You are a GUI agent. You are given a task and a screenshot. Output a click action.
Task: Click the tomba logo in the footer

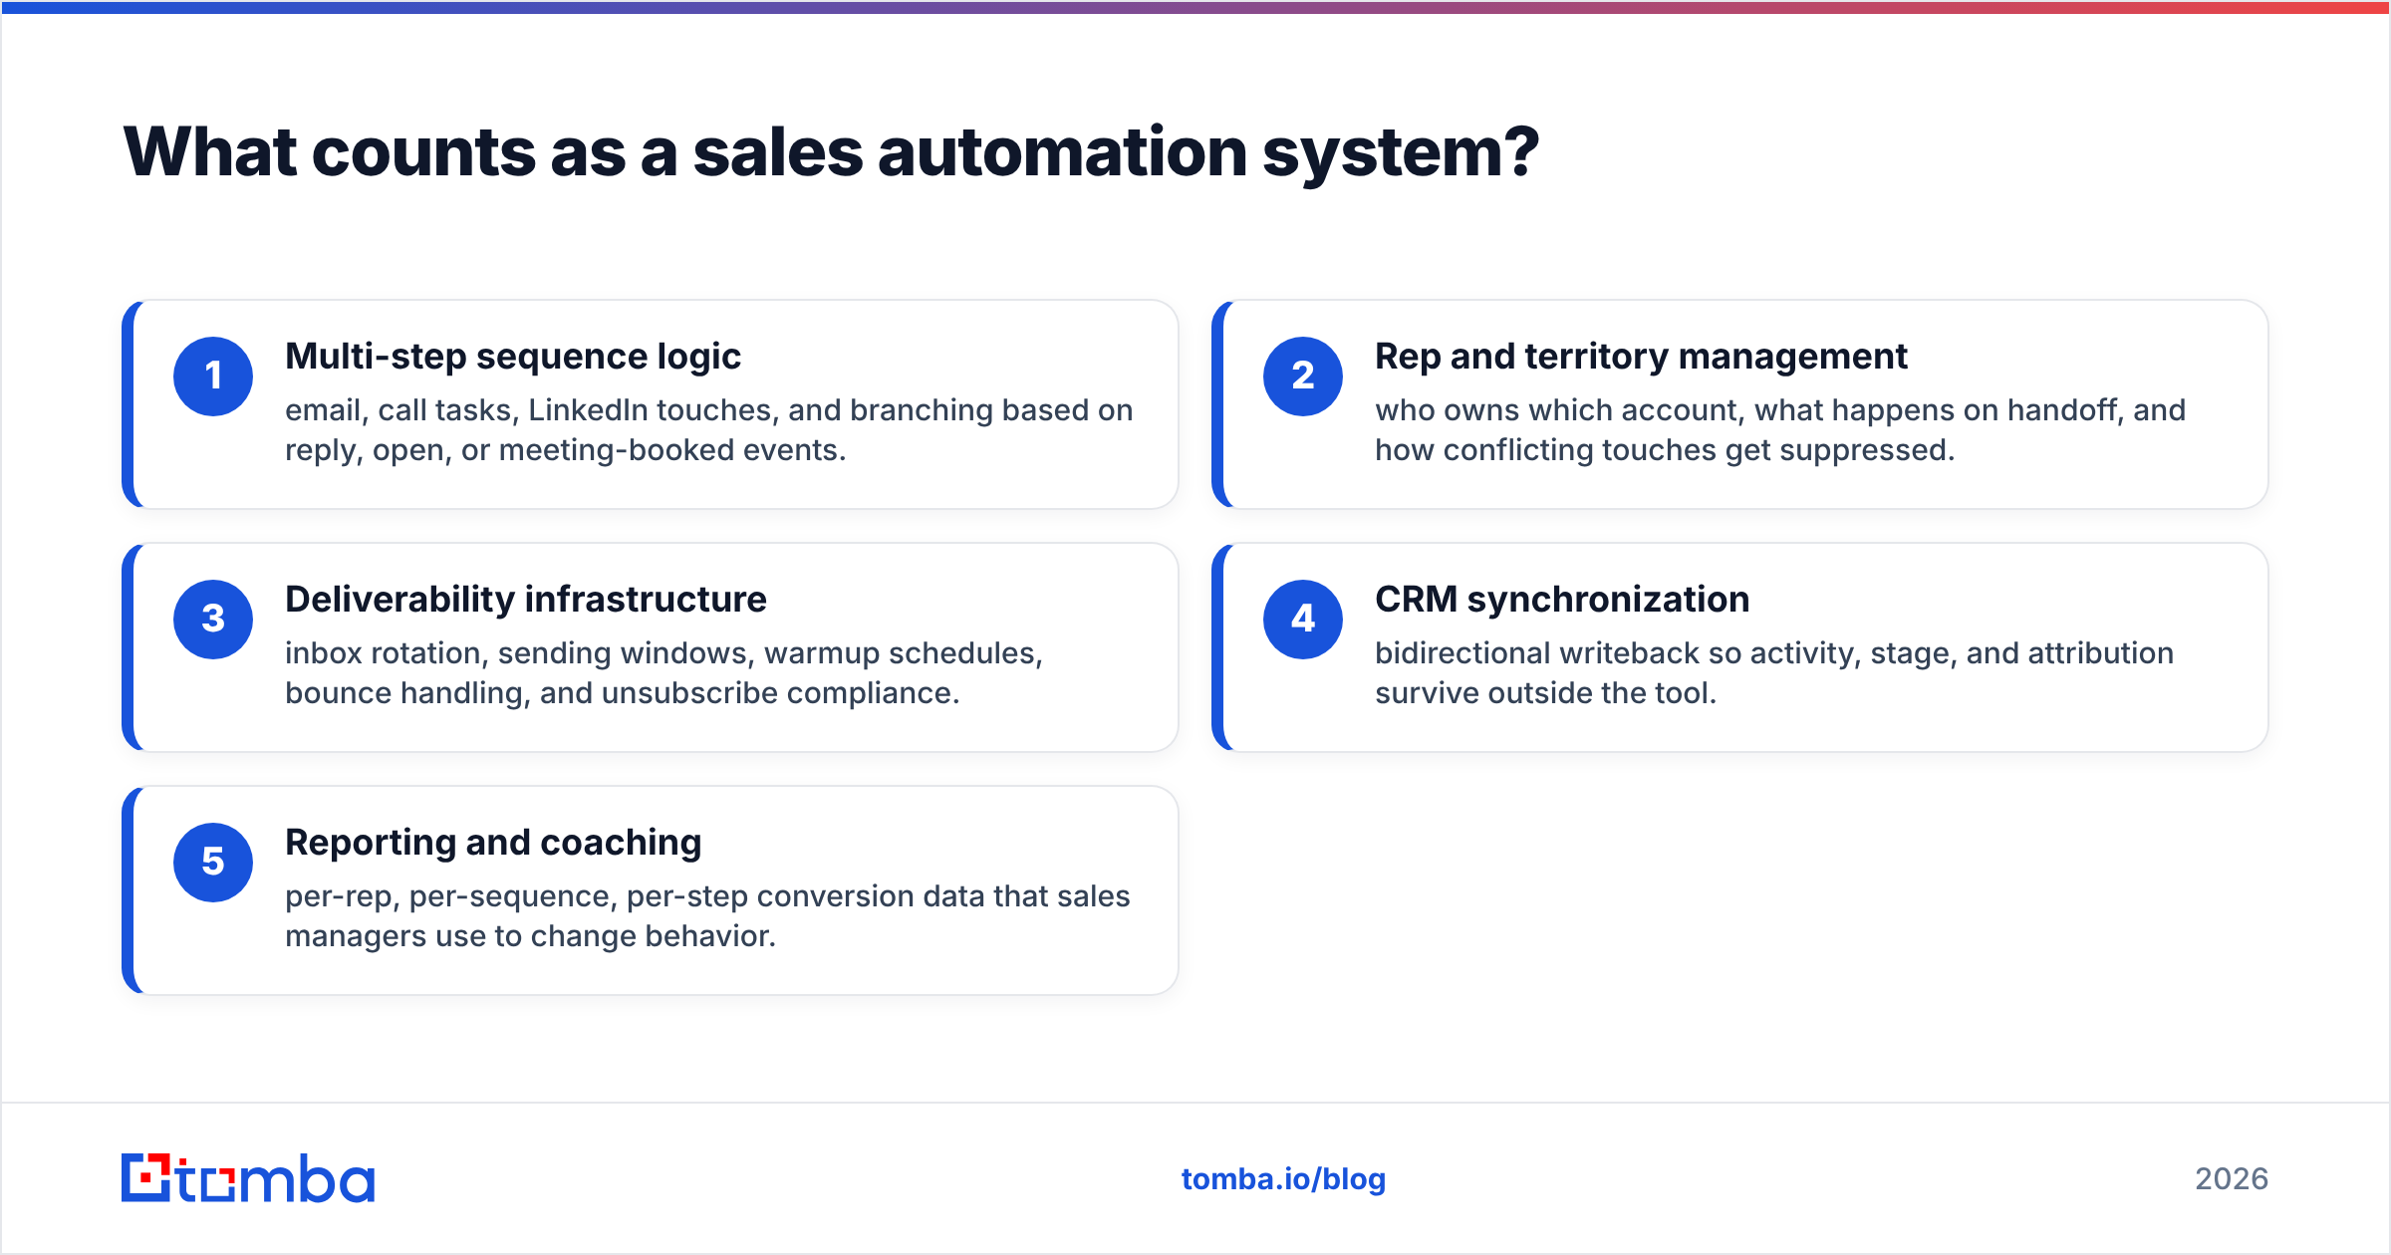(x=248, y=1178)
